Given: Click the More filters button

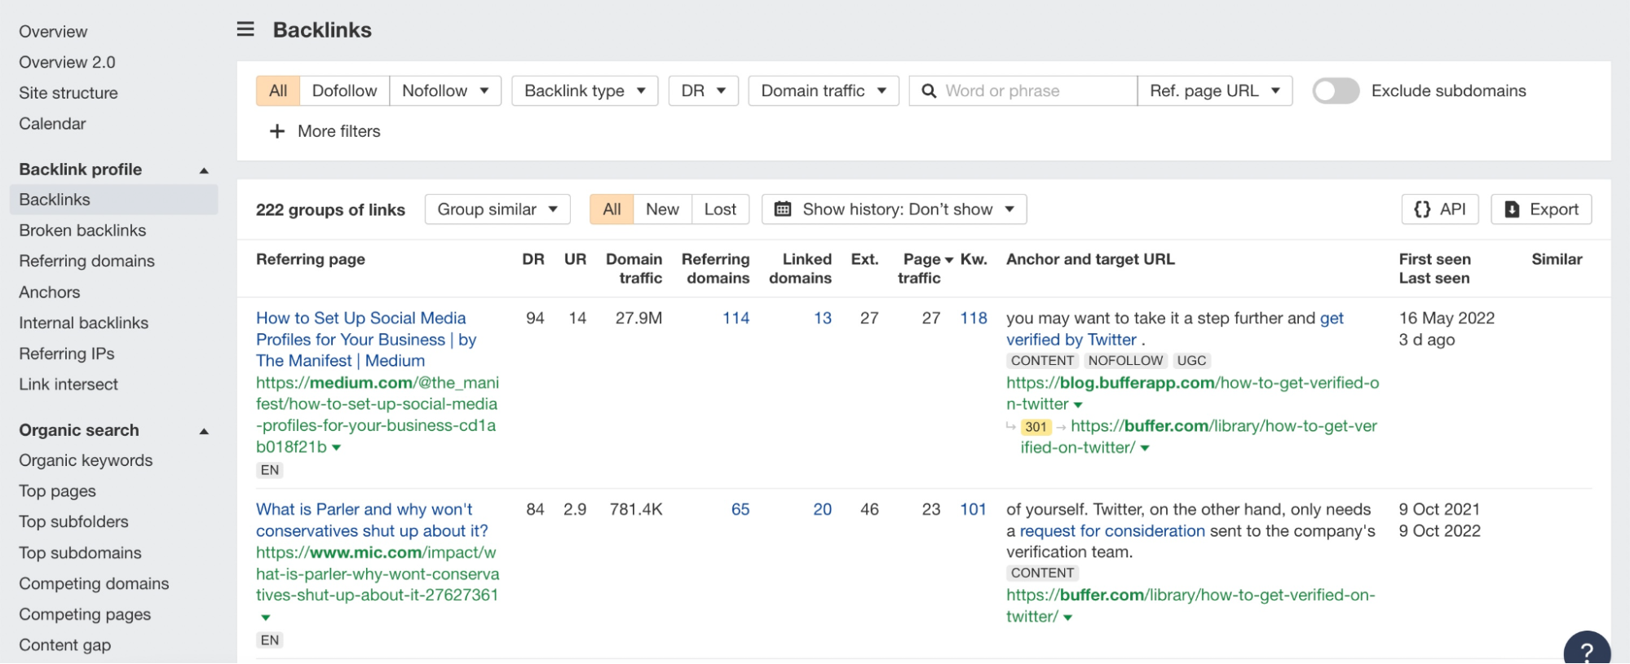Looking at the screenshot, I should click(325, 131).
